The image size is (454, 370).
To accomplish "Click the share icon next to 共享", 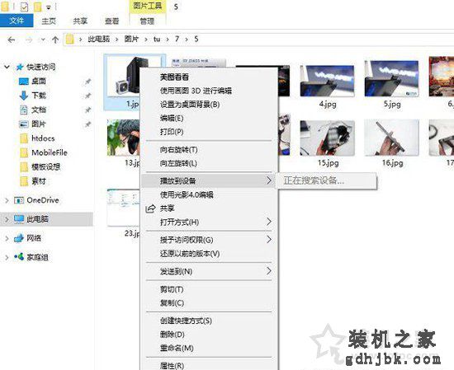I will (150, 208).
